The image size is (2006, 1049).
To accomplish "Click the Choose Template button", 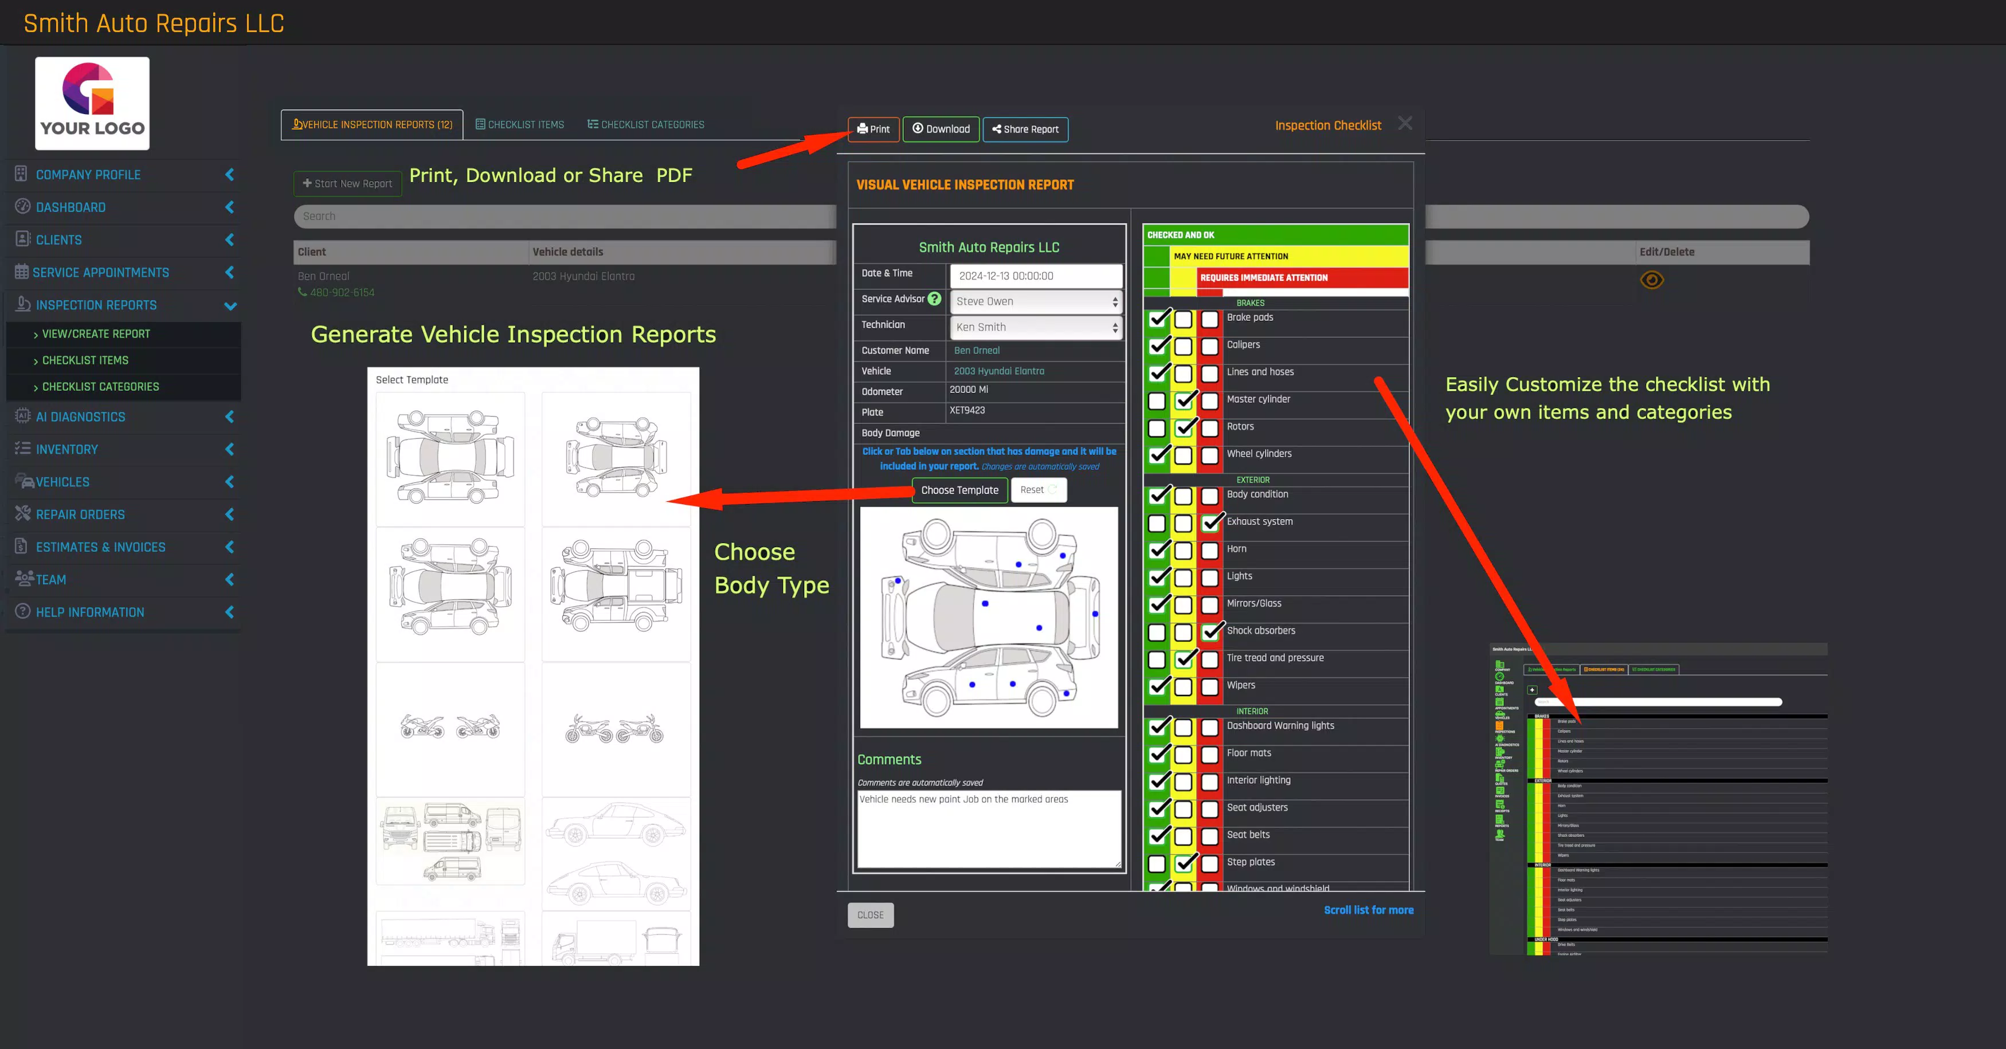I will [x=959, y=490].
